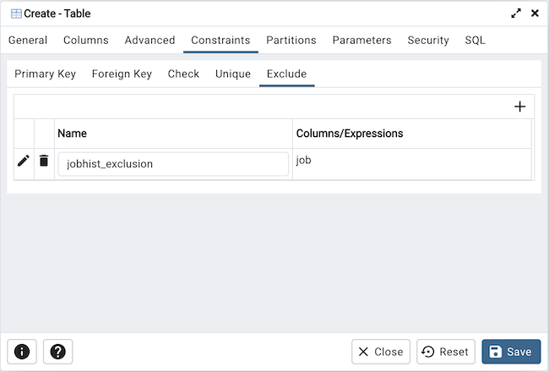549x372 pixels.
Task: Delete the jobhist_exclusion row via trash icon
Action: [x=44, y=161]
